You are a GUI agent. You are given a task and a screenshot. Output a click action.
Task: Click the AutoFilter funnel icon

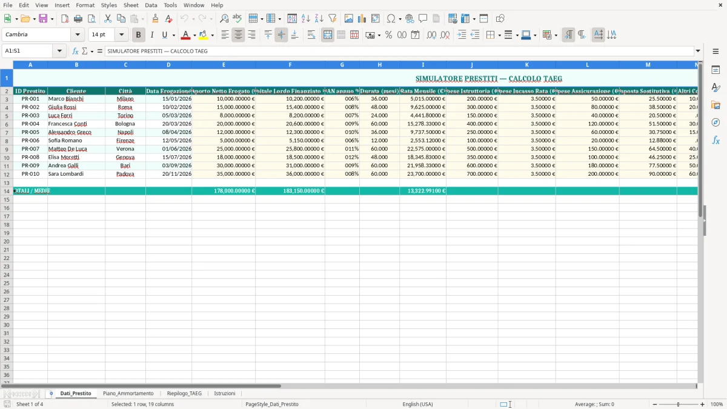pos(333,19)
